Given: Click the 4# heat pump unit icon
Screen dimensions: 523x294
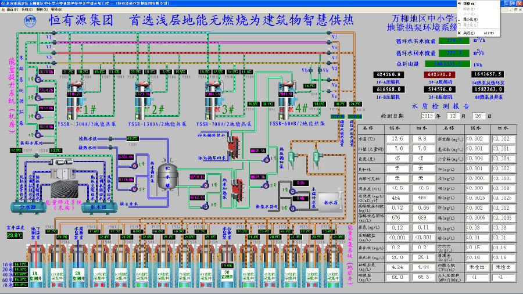Looking at the screenshot, I should pyautogui.click(x=286, y=99).
